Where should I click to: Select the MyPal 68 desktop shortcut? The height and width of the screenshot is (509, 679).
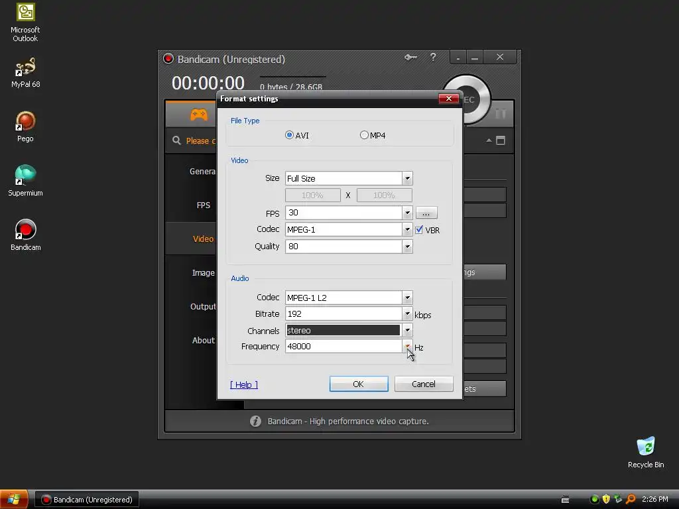point(25,73)
